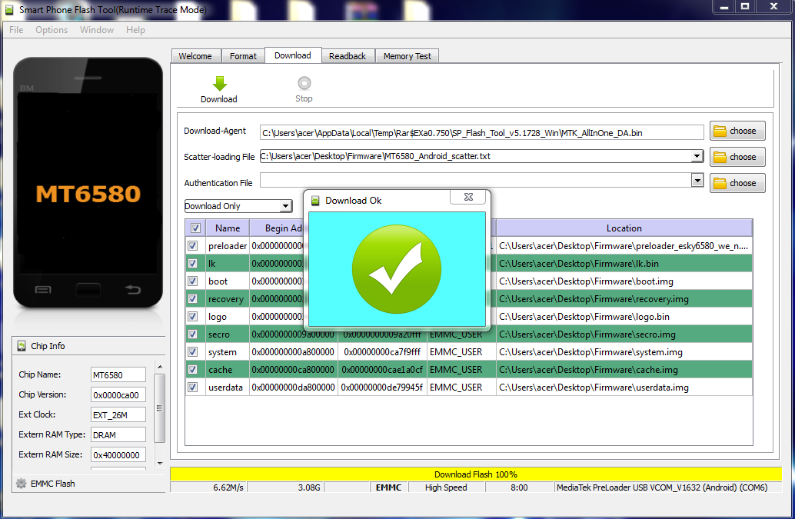Select the Download tab

pyautogui.click(x=292, y=55)
